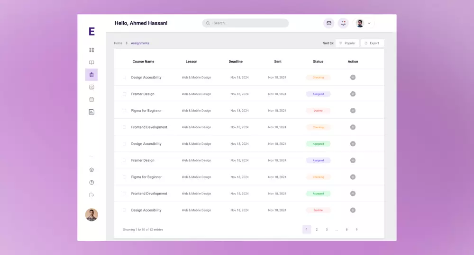This screenshot has height=255, width=474.
Task: Open the dashboard grid icon in sidebar
Action: pyautogui.click(x=91, y=50)
